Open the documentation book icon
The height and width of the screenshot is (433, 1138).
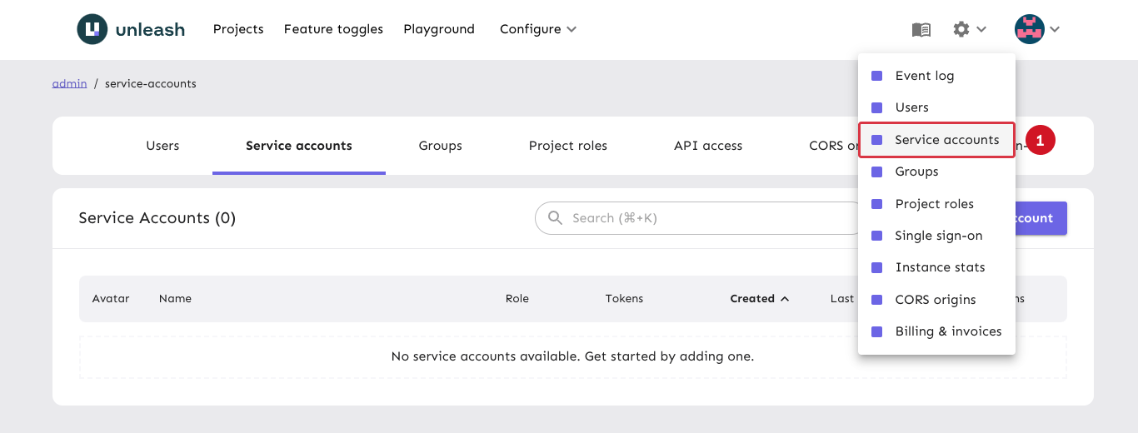point(921,30)
